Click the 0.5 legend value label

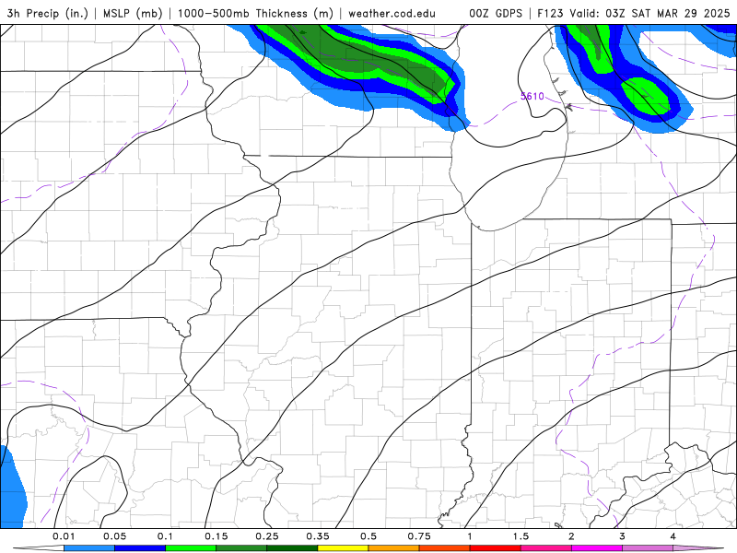pos(368,536)
